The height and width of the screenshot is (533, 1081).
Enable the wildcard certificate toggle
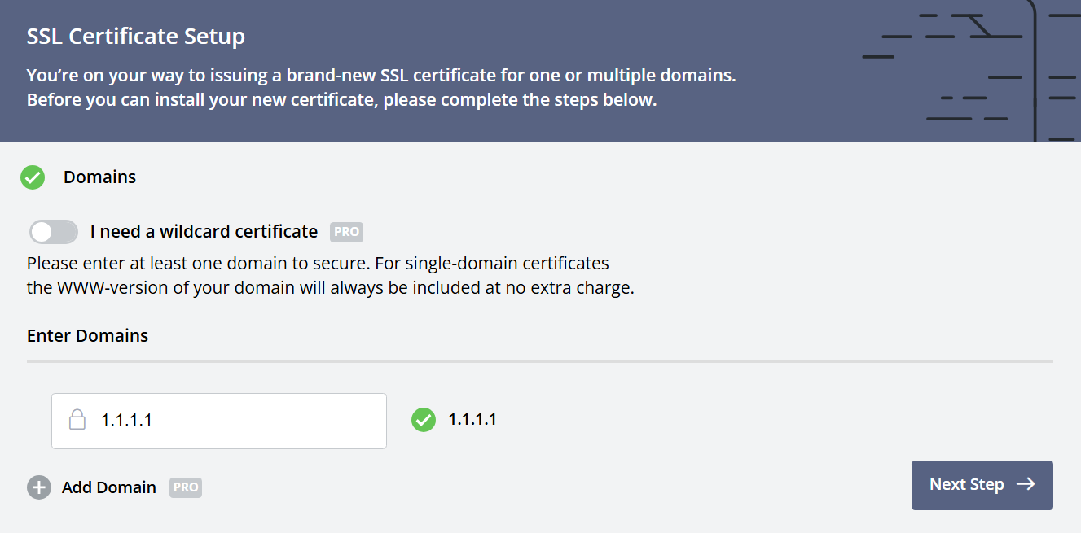pos(54,232)
